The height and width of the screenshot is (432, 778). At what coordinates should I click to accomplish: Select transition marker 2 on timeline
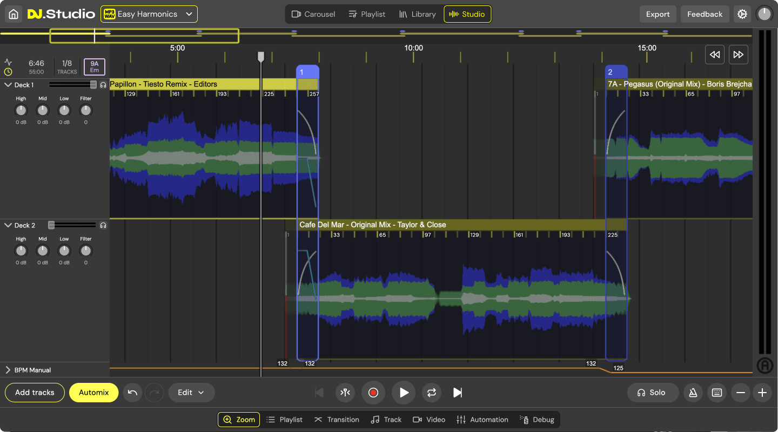(x=615, y=72)
